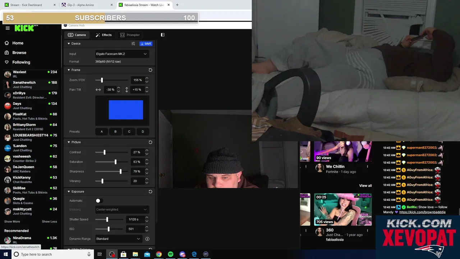Collapse the Device section

click(69, 44)
